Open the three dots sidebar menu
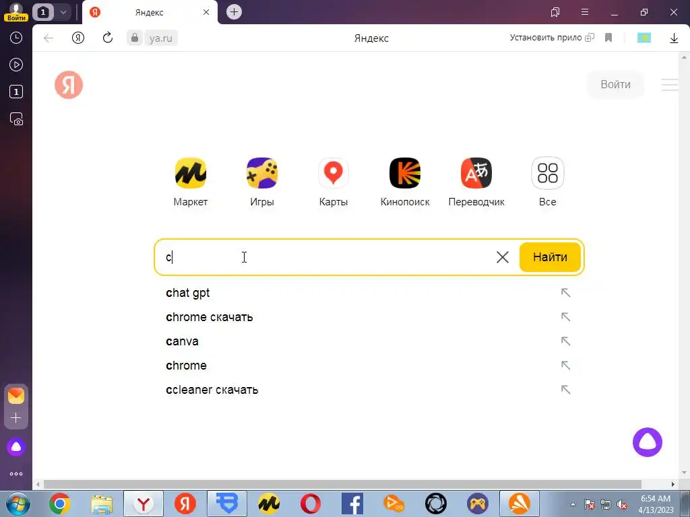Screen dimensions: 690x517 click(x=16, y=474)
